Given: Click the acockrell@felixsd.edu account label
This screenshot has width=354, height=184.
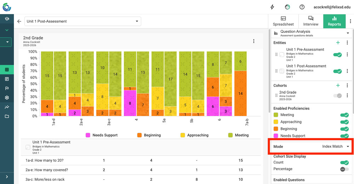Looking at the screenshot, I should (331, 7).
